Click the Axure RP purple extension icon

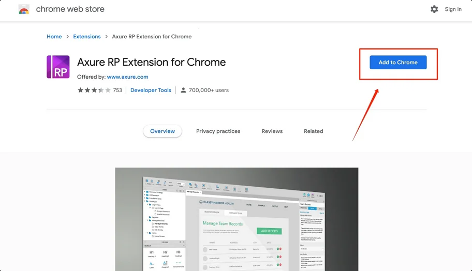(x=58, y=67)
